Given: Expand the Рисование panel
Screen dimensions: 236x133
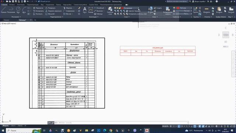Looking at the screenshot, I should point(16,17).
